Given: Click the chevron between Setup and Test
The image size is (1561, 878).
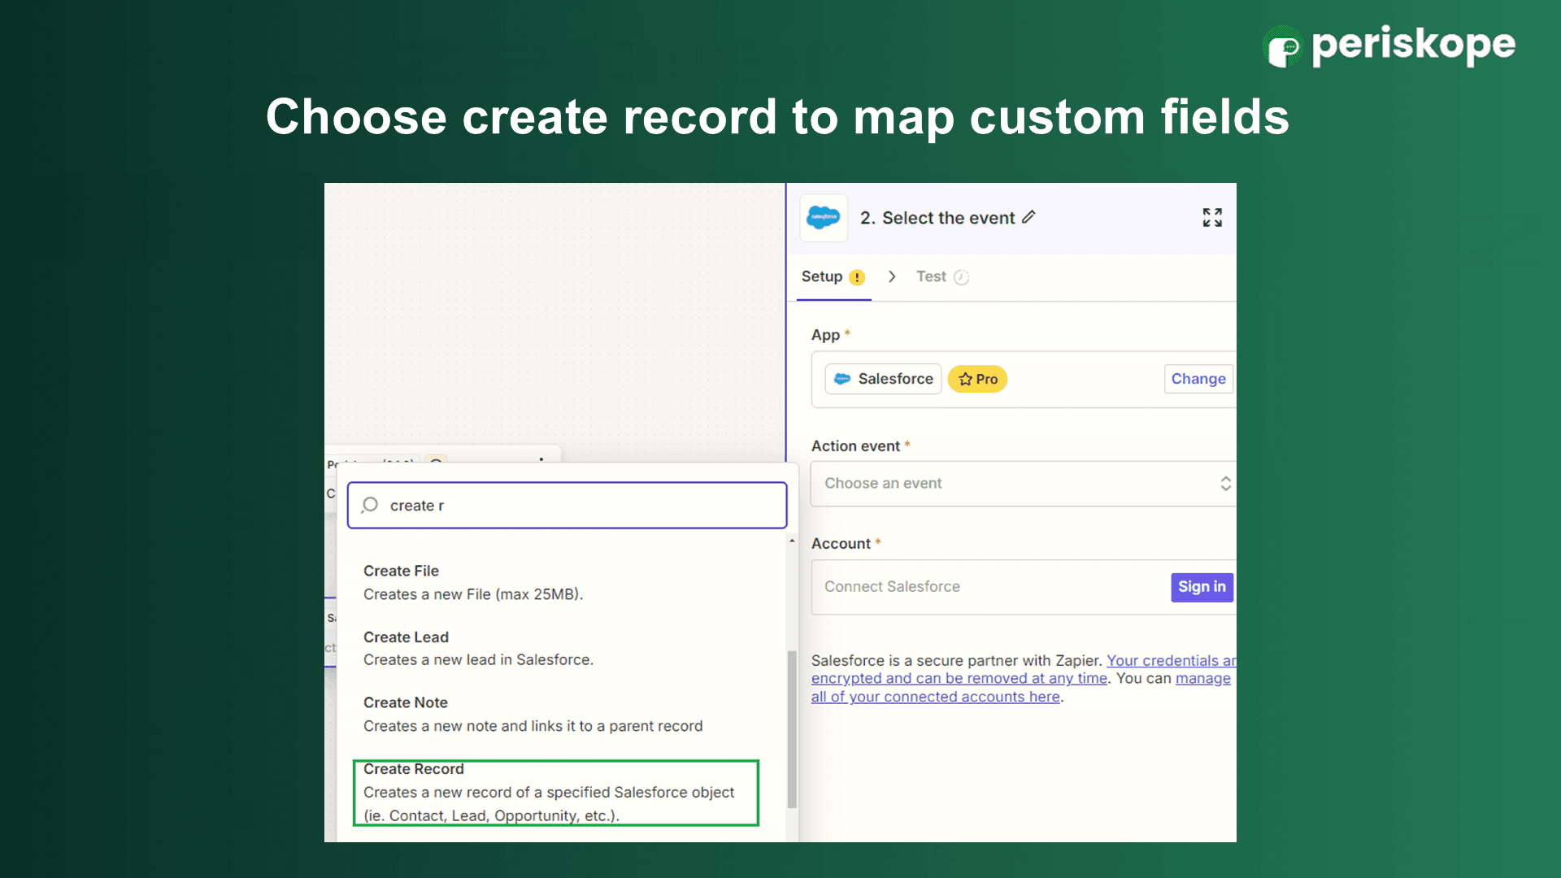Looking at the screenshot, I should 892,277.
